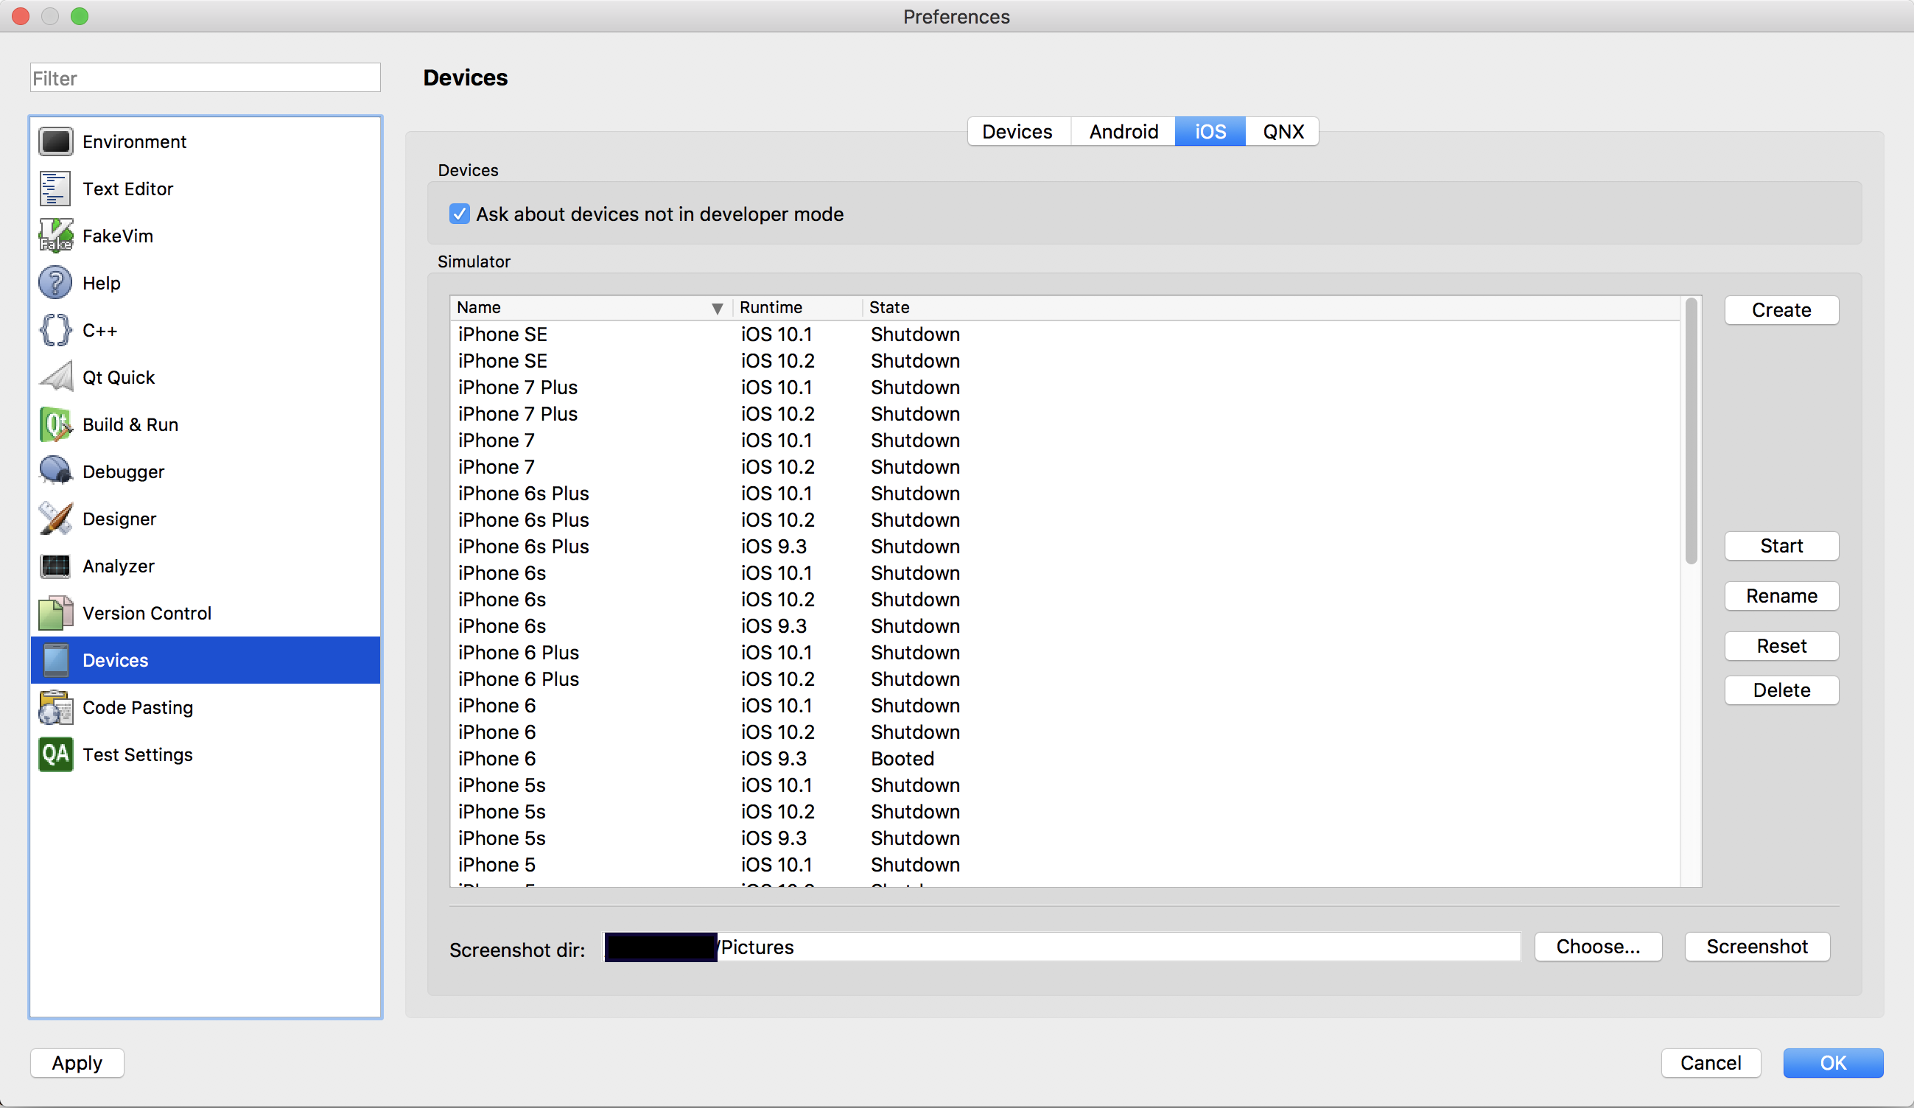Toggle Ask about devices not in developer mode
Image resolution: width=1914 pixels, height=1108 pixels.
click(460, 214)
